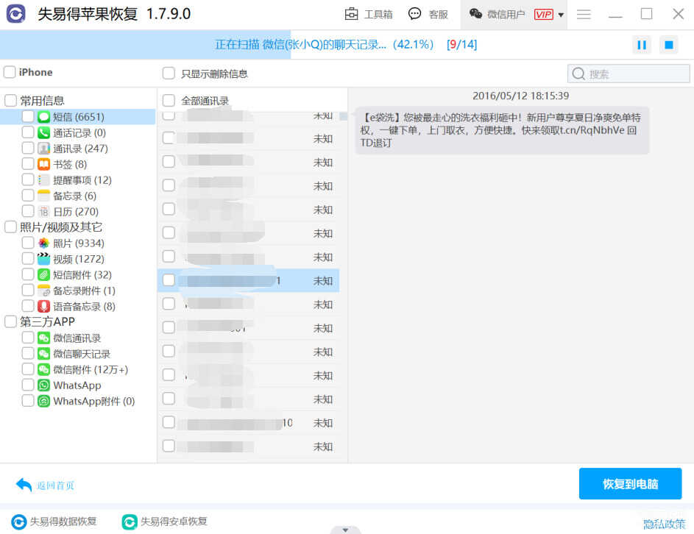This screenshot has height=534, width=694.
Task: Check the 照片/视频及其它 group checkbox
Action: pyautogui.click(x=10, y=227)
